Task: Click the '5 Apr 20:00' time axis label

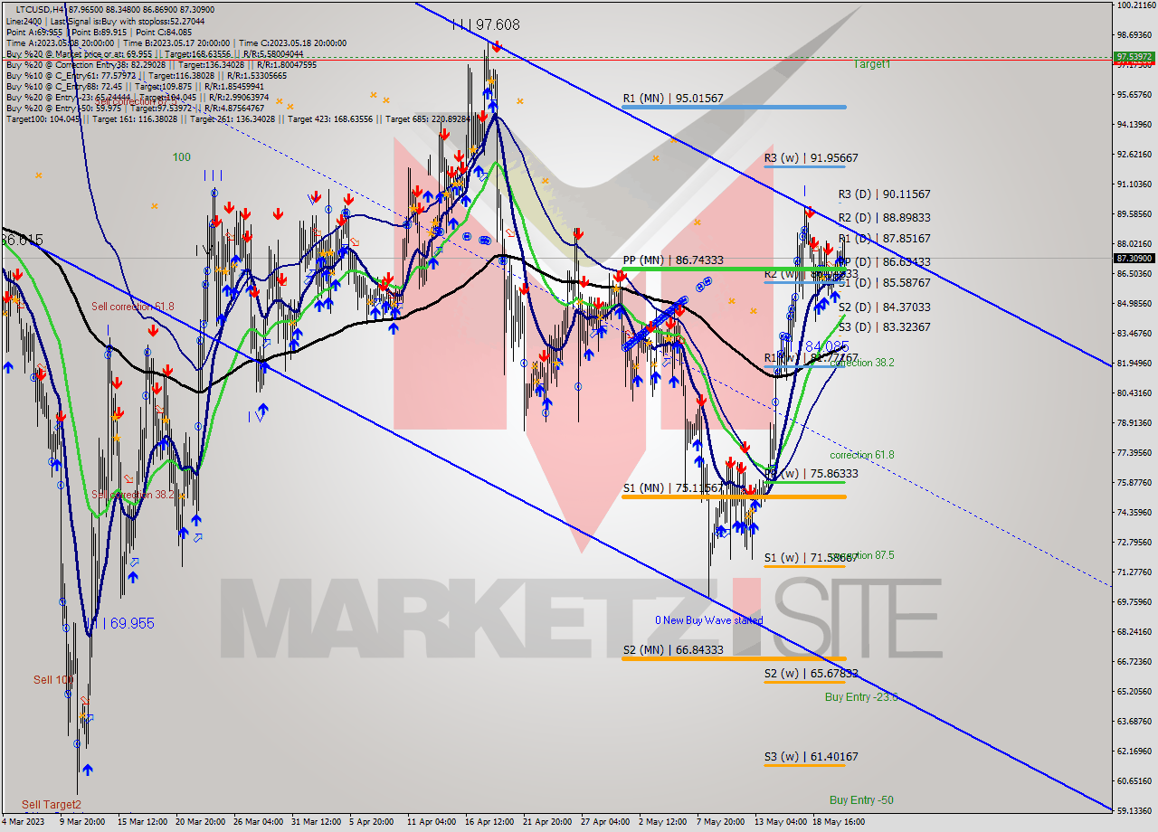Action: [372, 823]
